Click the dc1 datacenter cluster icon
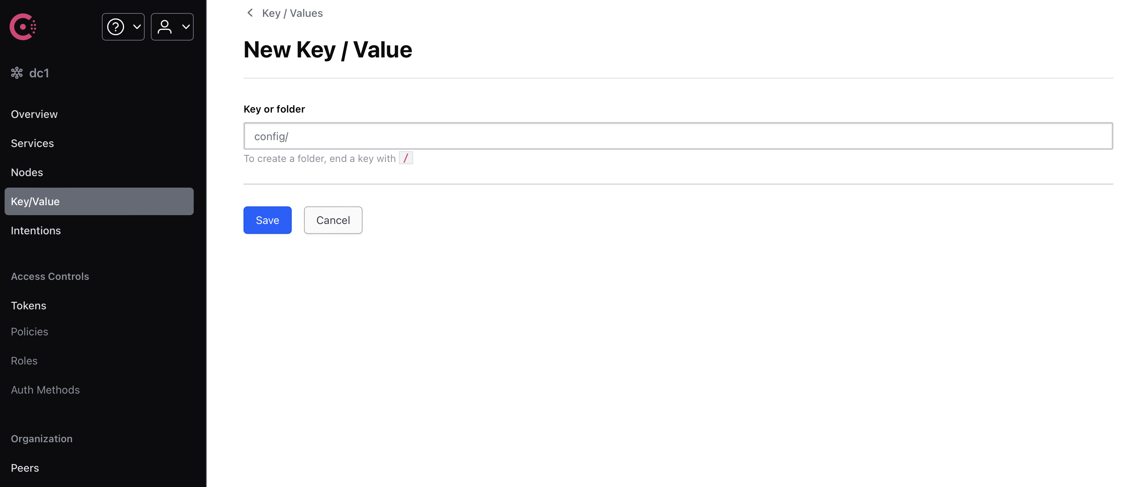 tap(16, 73)
